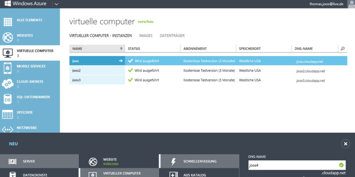
Task: Click joos3.cloudapp.net DNS name
Action: (x=310, y=81)
